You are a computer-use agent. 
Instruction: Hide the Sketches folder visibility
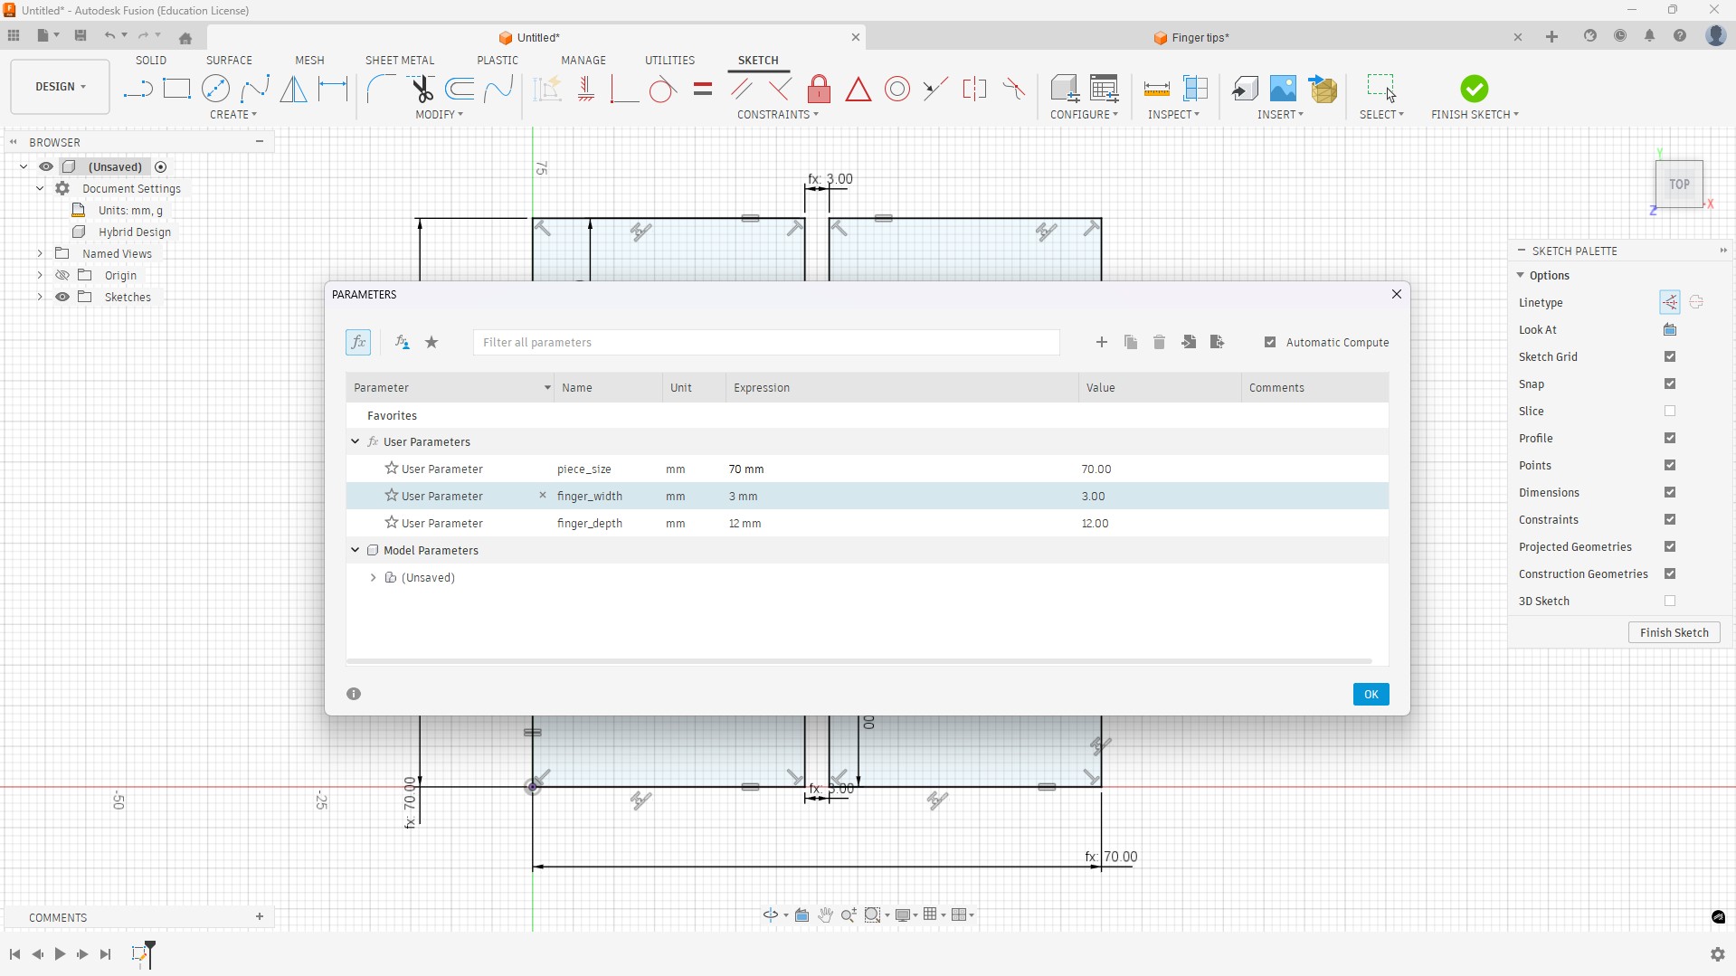point(62,297)
